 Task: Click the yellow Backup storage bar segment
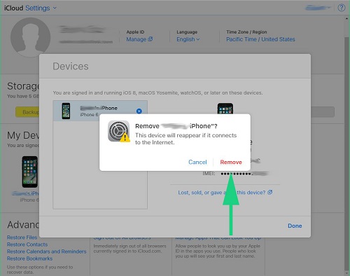[27, 112]
